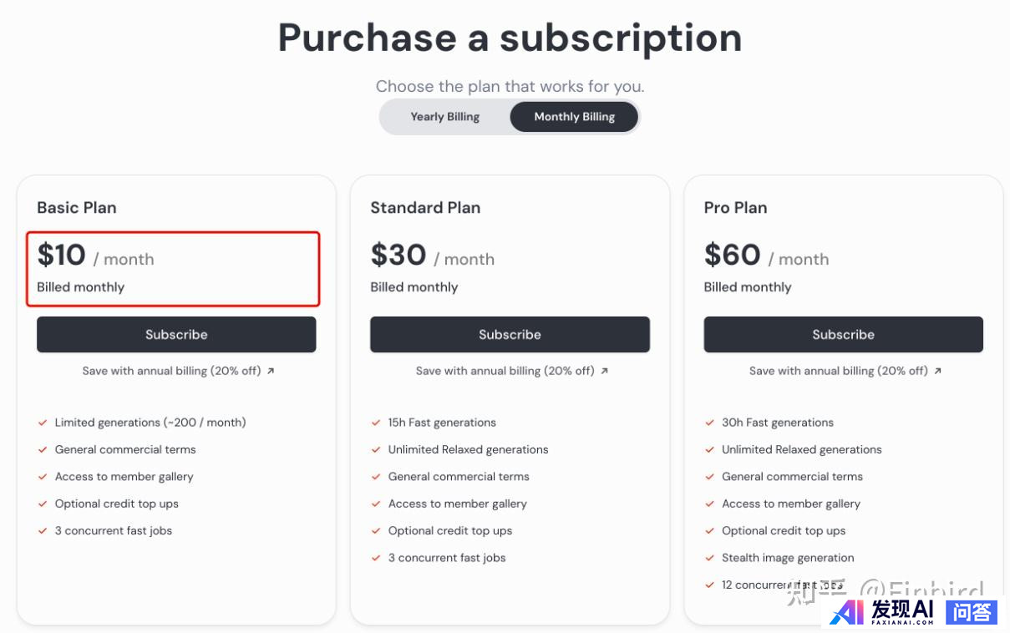This screenshot has height=633, width=1010.
Task: Click arrow icon beside Basic annual billing
Action: pos(271,371)
